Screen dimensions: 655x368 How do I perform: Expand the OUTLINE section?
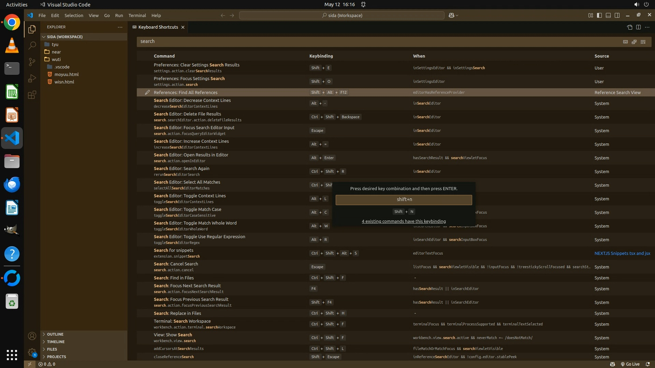point(55,334)
